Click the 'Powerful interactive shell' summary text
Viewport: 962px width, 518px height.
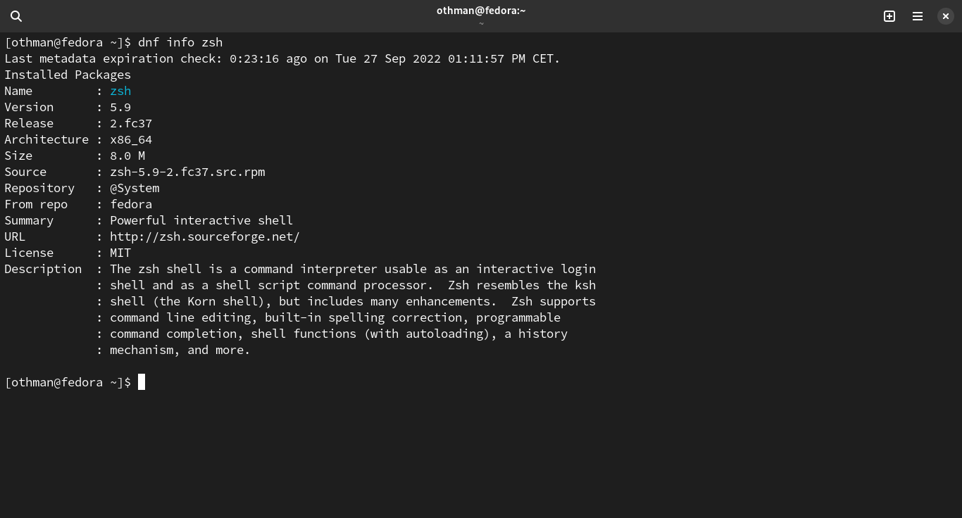pos(201,220)
